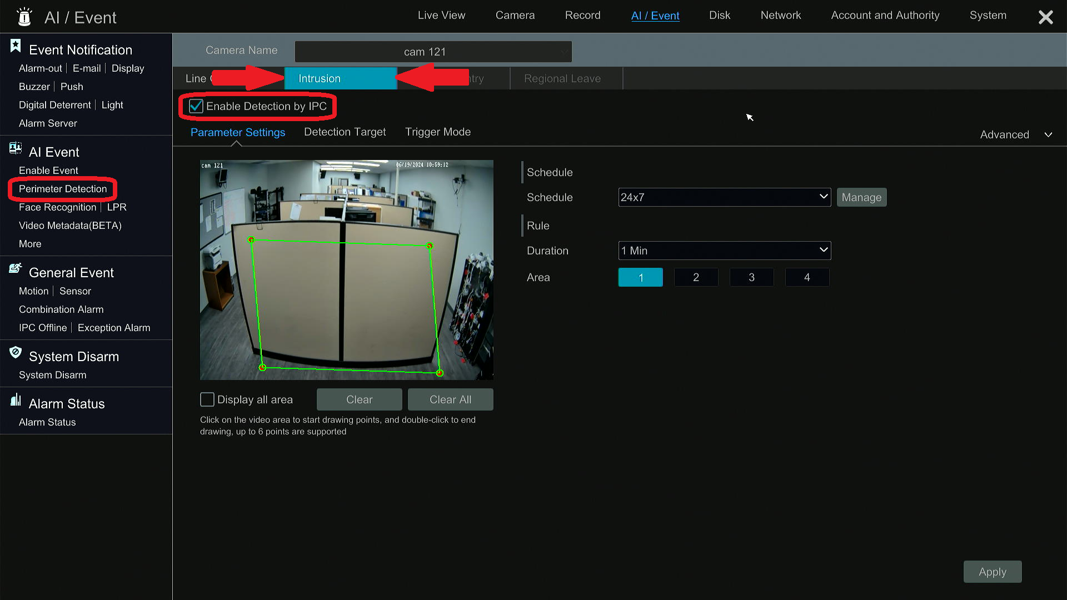1067x600 pixels.
Task: Enable the Display all area checkbox
Action: click(207, 399)
